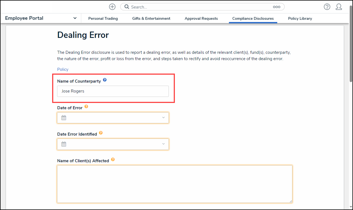Click help icon beside Name of Counterparty

coord(105,80)
